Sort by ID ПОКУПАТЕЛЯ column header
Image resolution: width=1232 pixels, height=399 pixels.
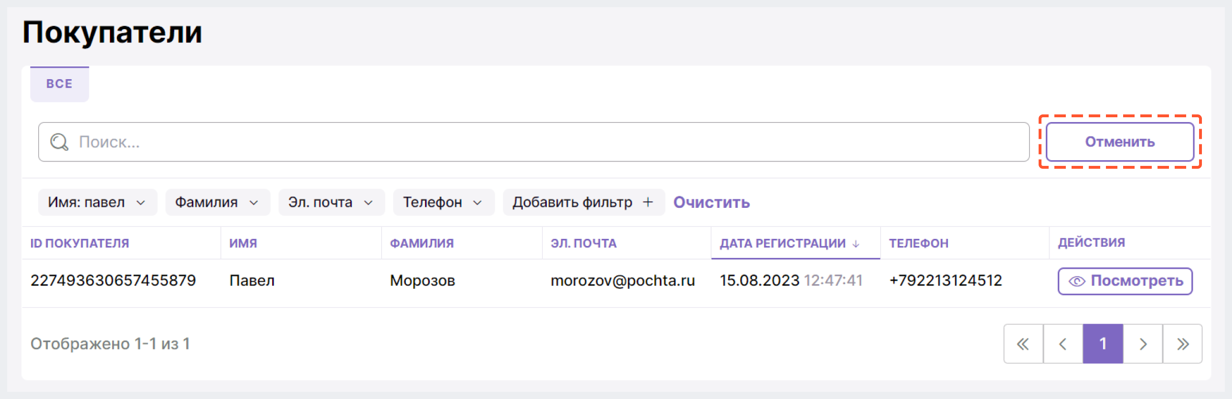click(x=79, y=244)
